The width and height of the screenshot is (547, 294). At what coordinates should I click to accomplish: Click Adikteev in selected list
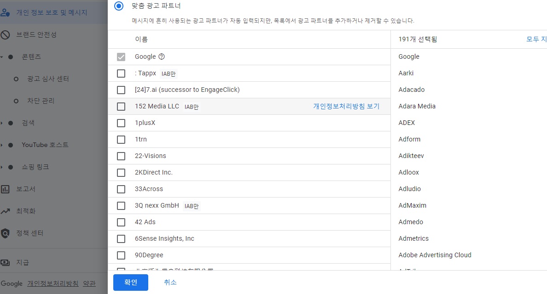(x=411, y=156)
